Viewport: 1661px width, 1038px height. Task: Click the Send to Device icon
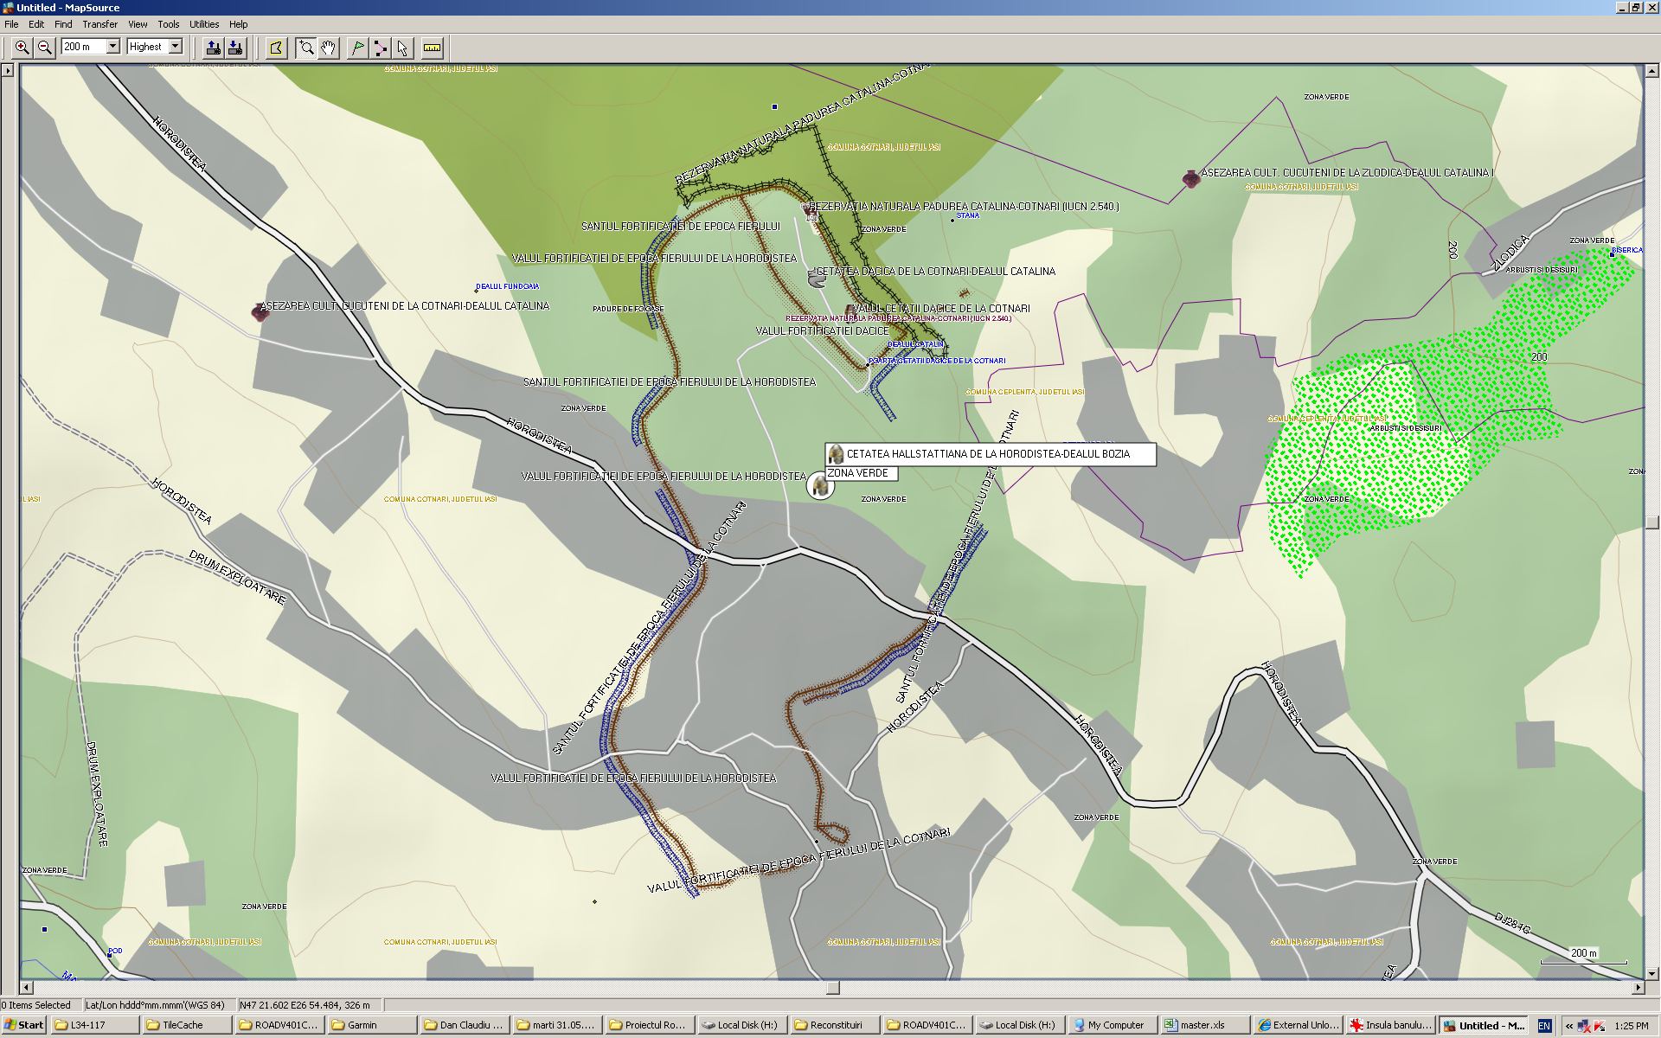coord(212,48)
